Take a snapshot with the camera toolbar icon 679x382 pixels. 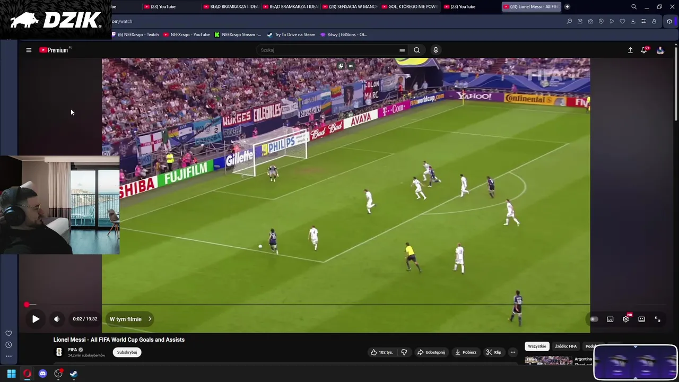pyautogui.click(x=590, y=21)
